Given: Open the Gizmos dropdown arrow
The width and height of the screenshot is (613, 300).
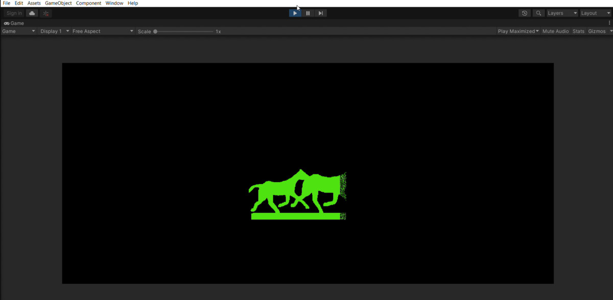Looking at the screenshot, I should (610, 31).
